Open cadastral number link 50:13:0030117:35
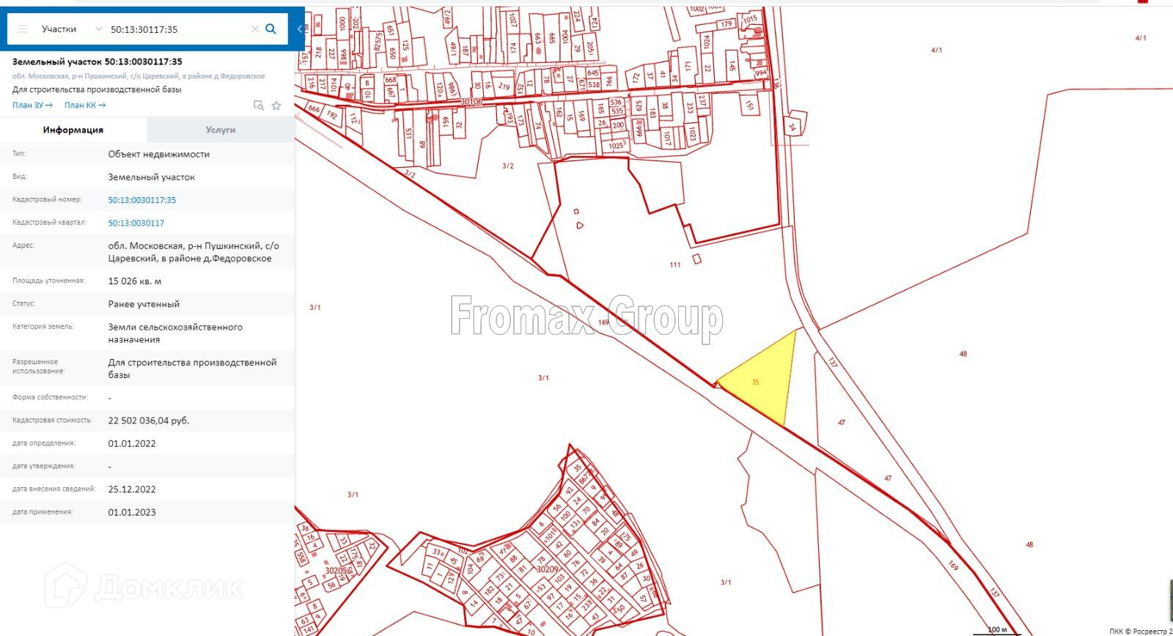Screen dimensions: 1173x636 142,200
